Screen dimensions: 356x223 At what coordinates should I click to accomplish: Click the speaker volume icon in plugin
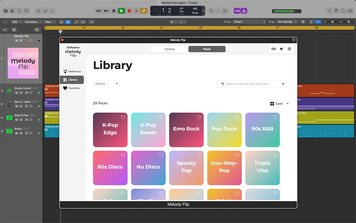pos(281,49)
